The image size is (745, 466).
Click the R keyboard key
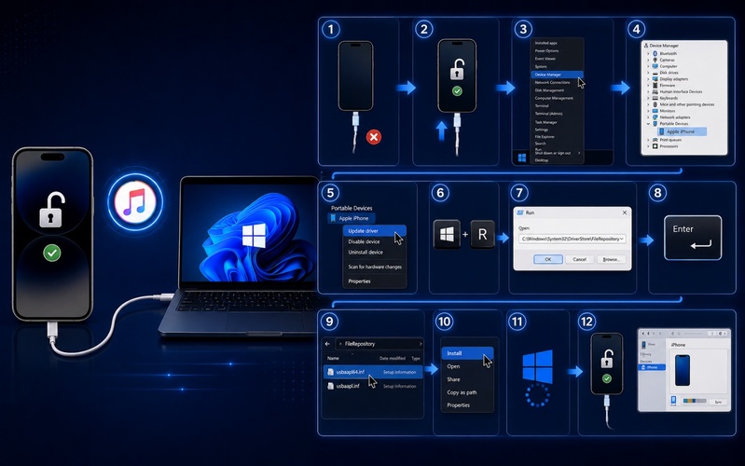click(482, 234)
